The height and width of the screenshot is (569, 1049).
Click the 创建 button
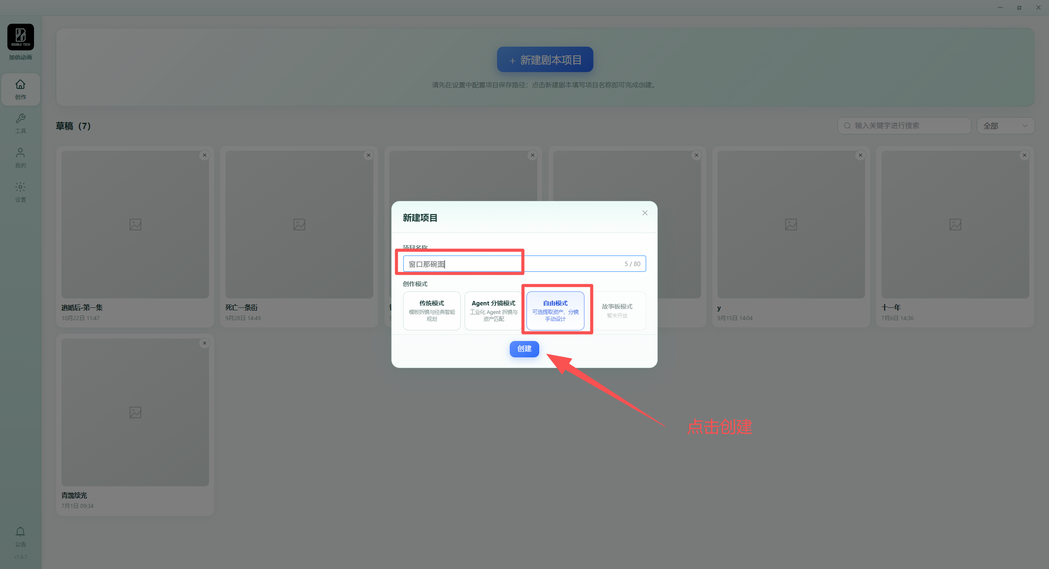point(524,349)
